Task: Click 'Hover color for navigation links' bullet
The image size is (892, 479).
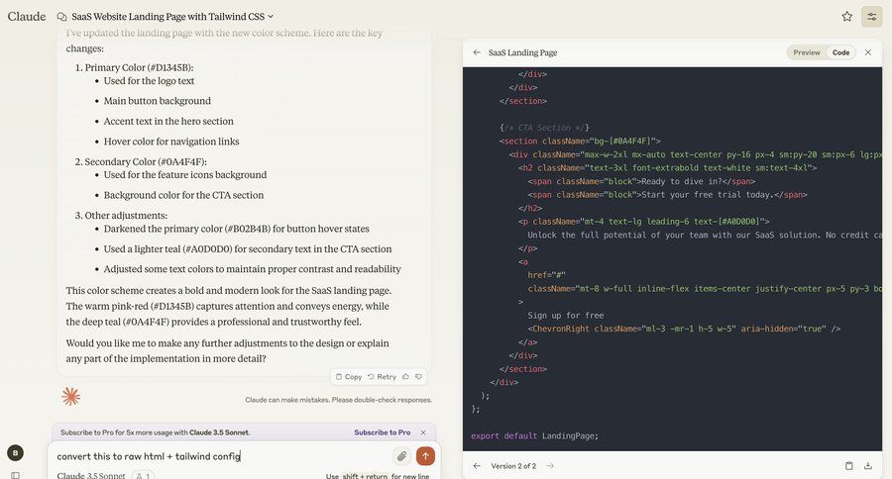Action: coord(171,142)
